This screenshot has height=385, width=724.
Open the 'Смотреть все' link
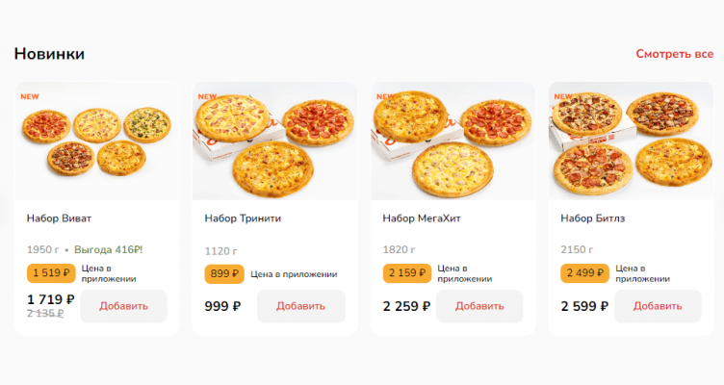pyautogui.click(x=674, y=54)
